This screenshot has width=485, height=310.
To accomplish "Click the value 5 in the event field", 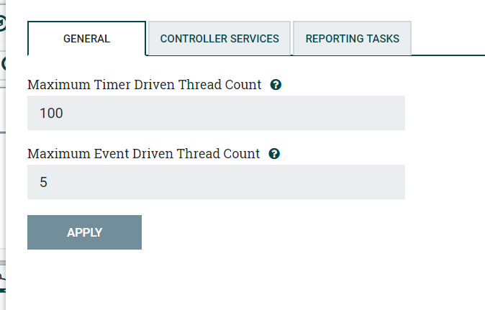I will 43,183.
